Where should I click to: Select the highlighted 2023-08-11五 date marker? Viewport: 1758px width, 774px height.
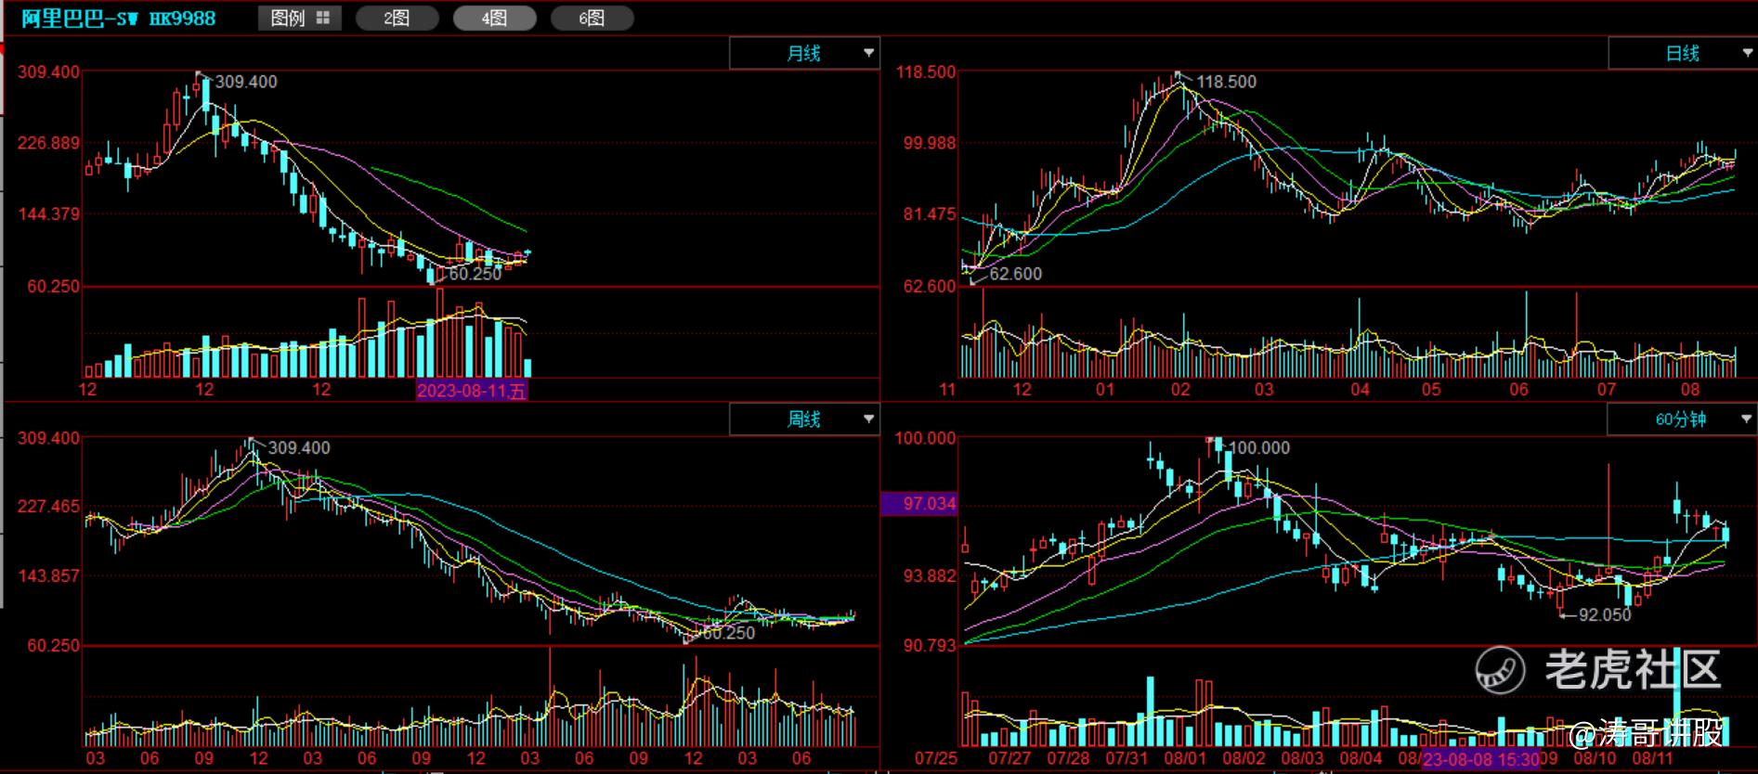[472, 391]
